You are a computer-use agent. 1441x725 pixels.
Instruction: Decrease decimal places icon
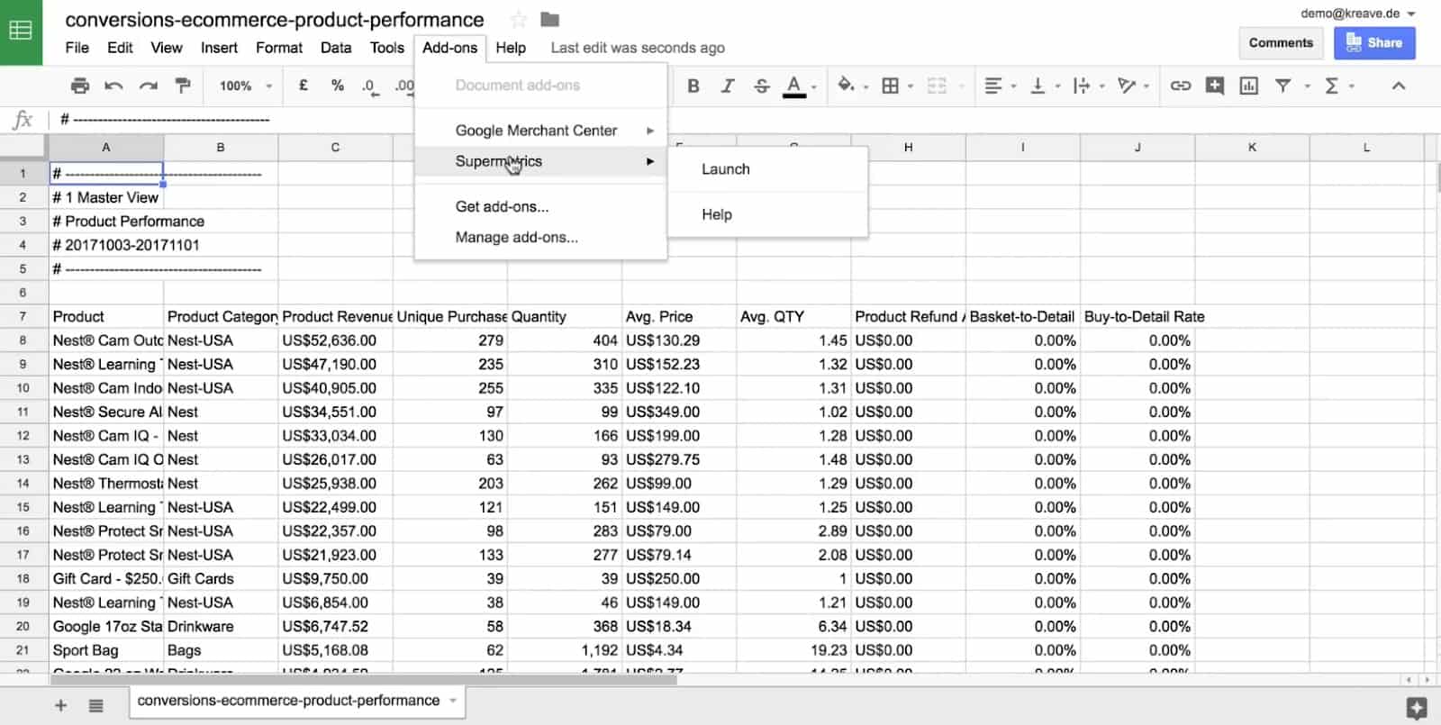pyautogui.click(x=369, y=86)
